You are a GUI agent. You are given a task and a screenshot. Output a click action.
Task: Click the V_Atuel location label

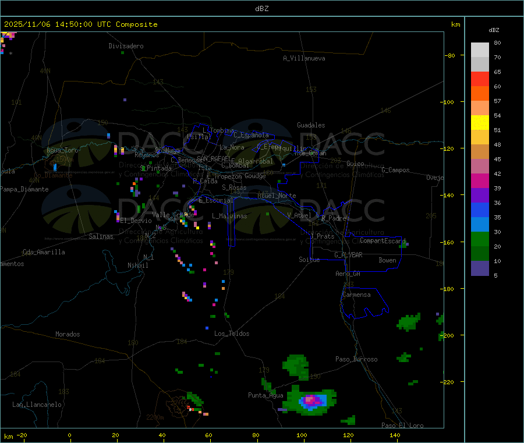(x=299, y=215)
